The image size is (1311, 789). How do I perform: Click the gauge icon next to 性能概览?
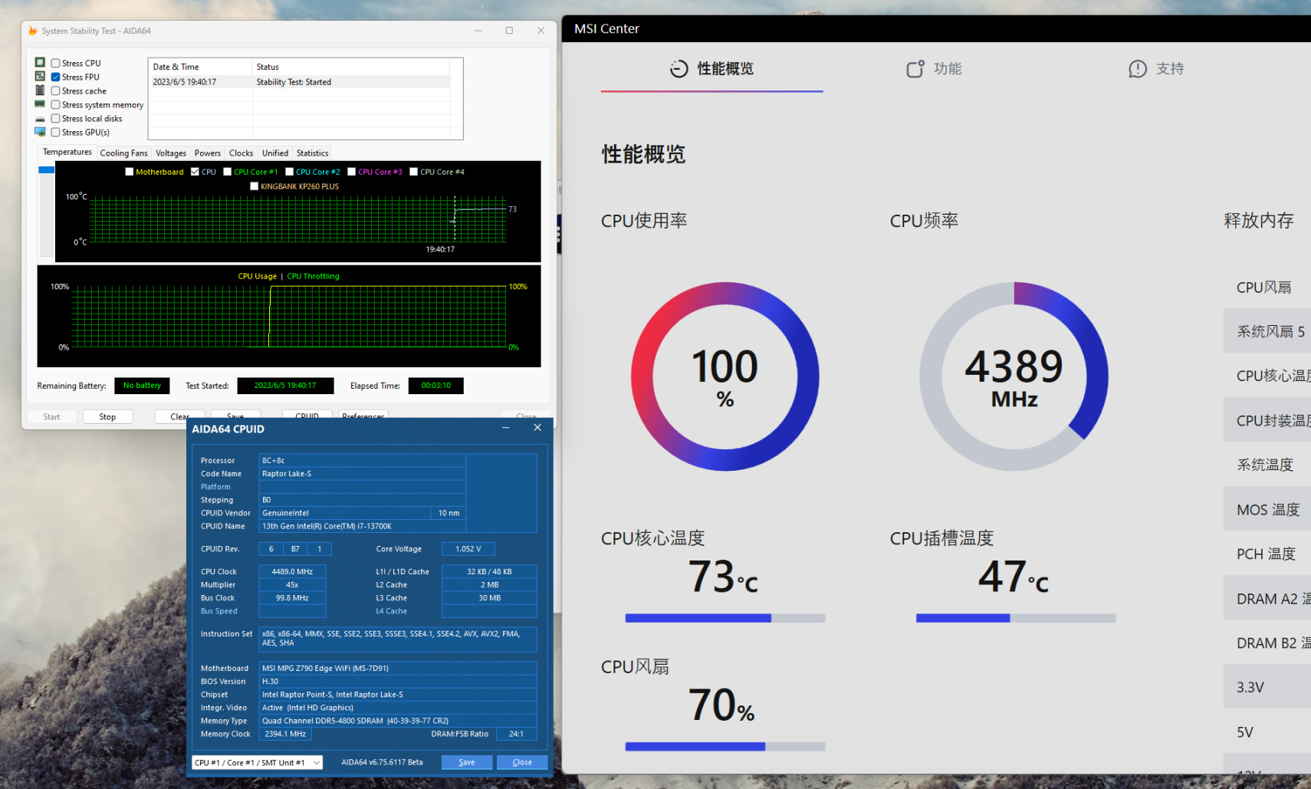tap(679, 69)
